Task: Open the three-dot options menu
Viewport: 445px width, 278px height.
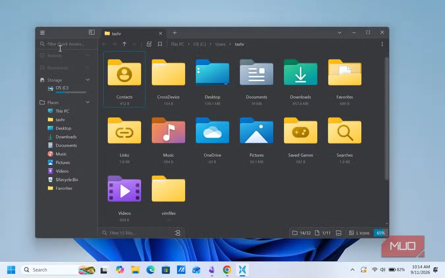Action: 382,44
